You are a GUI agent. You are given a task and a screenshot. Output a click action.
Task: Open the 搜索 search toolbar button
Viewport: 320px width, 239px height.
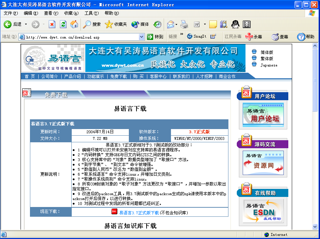pyautogui.click(x=92, y=24)
